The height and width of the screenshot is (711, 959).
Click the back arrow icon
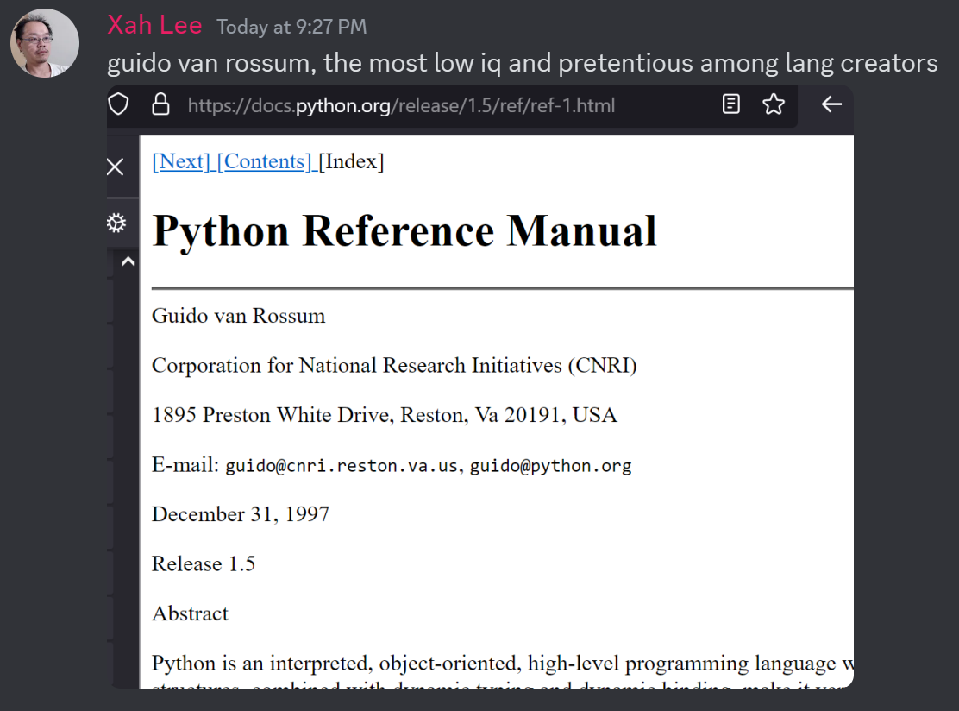point(831,104)
